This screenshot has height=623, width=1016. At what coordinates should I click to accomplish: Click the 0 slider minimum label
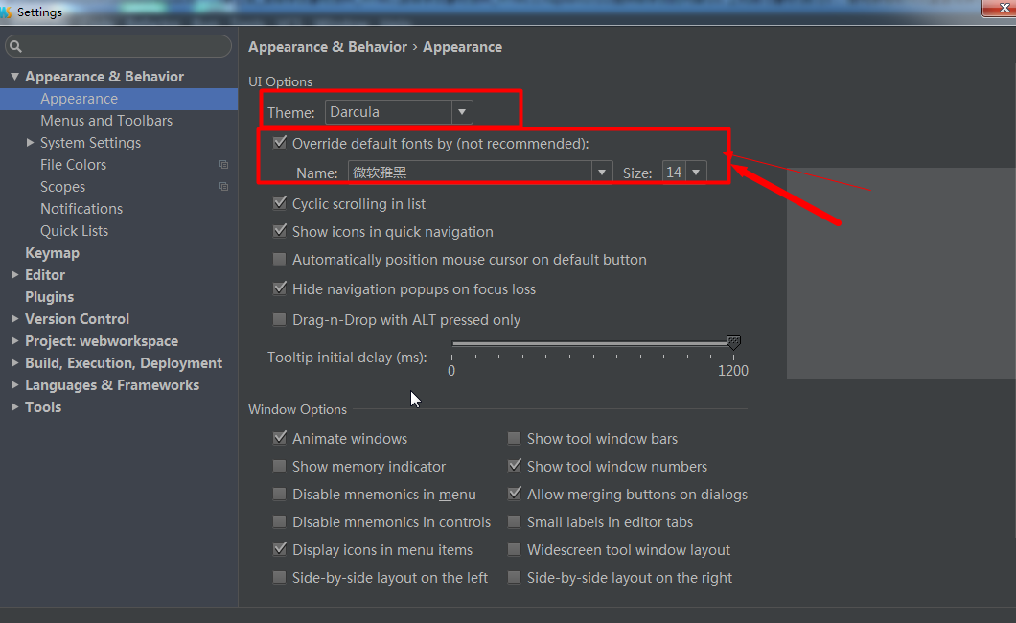pyautogui.click(x=451, y=370)
